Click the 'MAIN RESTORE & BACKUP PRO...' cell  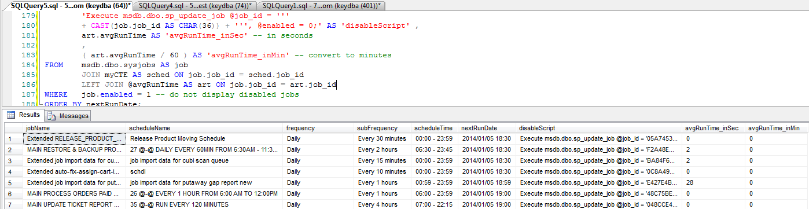pos(74,150)
